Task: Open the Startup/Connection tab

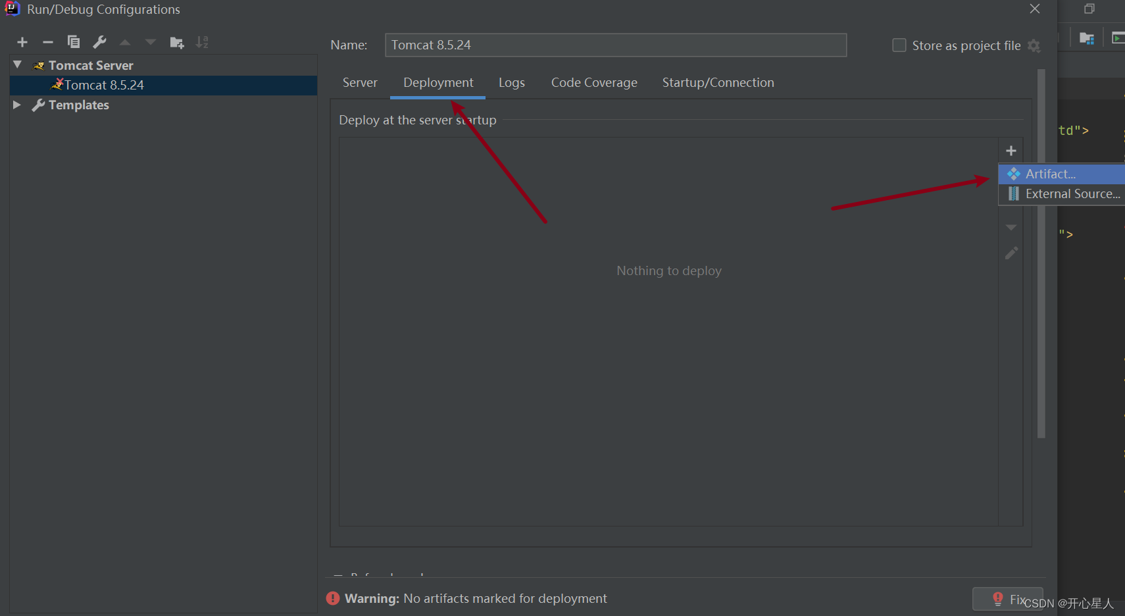Action: [x=718, y=83]
